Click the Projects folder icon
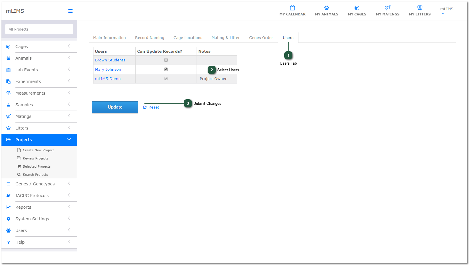Image resolution: width=470 pixels, height=266 pixels. coord(8,140)
